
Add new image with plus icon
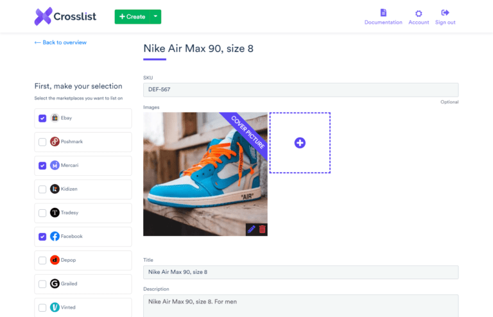point(300,142)
